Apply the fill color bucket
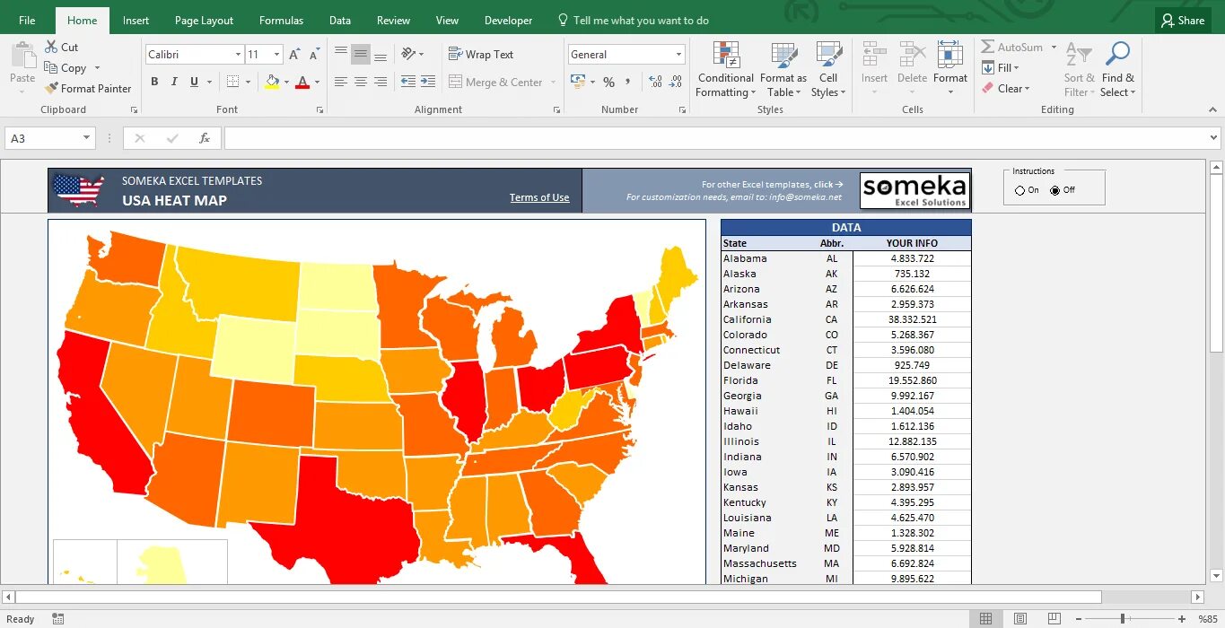This screenshot has height=628, width=1225. coord(272,82)
